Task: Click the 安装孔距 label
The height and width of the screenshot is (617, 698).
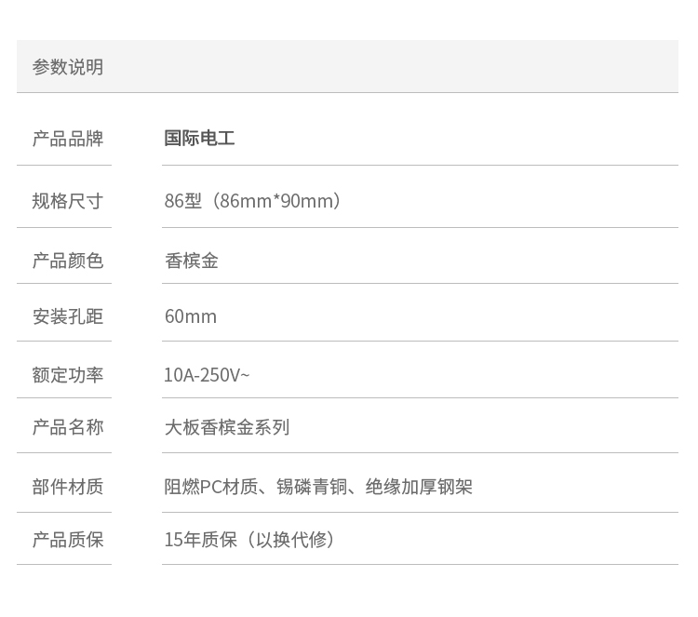Action: 67,316
